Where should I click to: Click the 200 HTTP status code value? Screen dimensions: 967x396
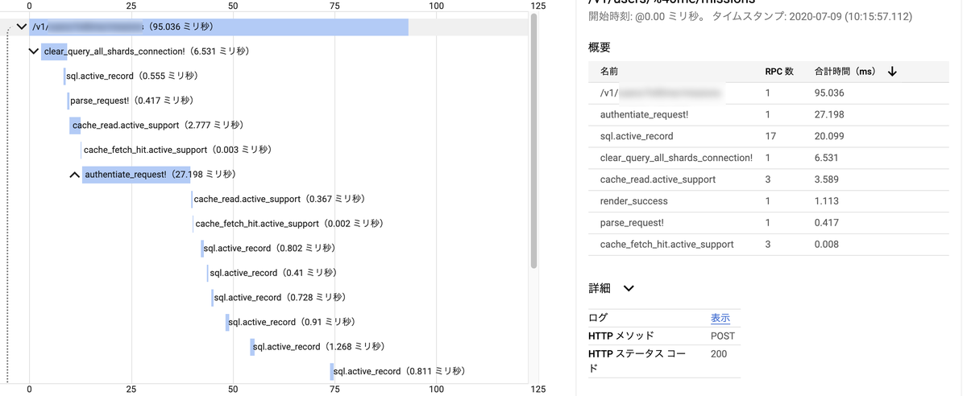pos(720,353)
